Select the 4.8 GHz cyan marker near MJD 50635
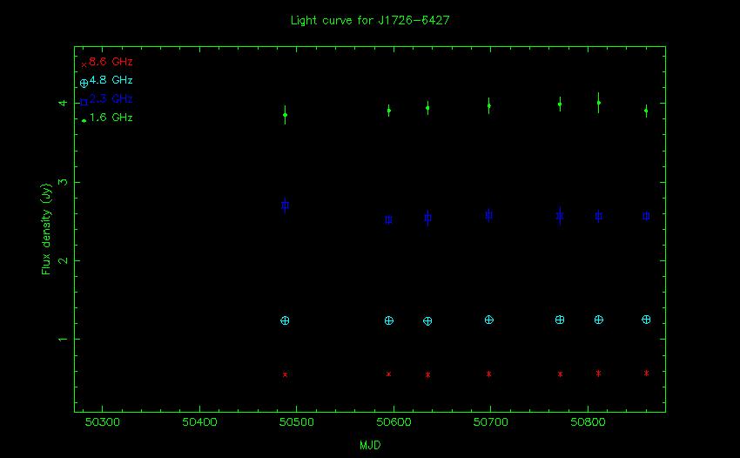 tap(427, 321)
